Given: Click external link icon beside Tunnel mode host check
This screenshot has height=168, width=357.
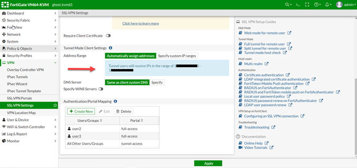Looking at the screenshot, I should pos(285,53).
